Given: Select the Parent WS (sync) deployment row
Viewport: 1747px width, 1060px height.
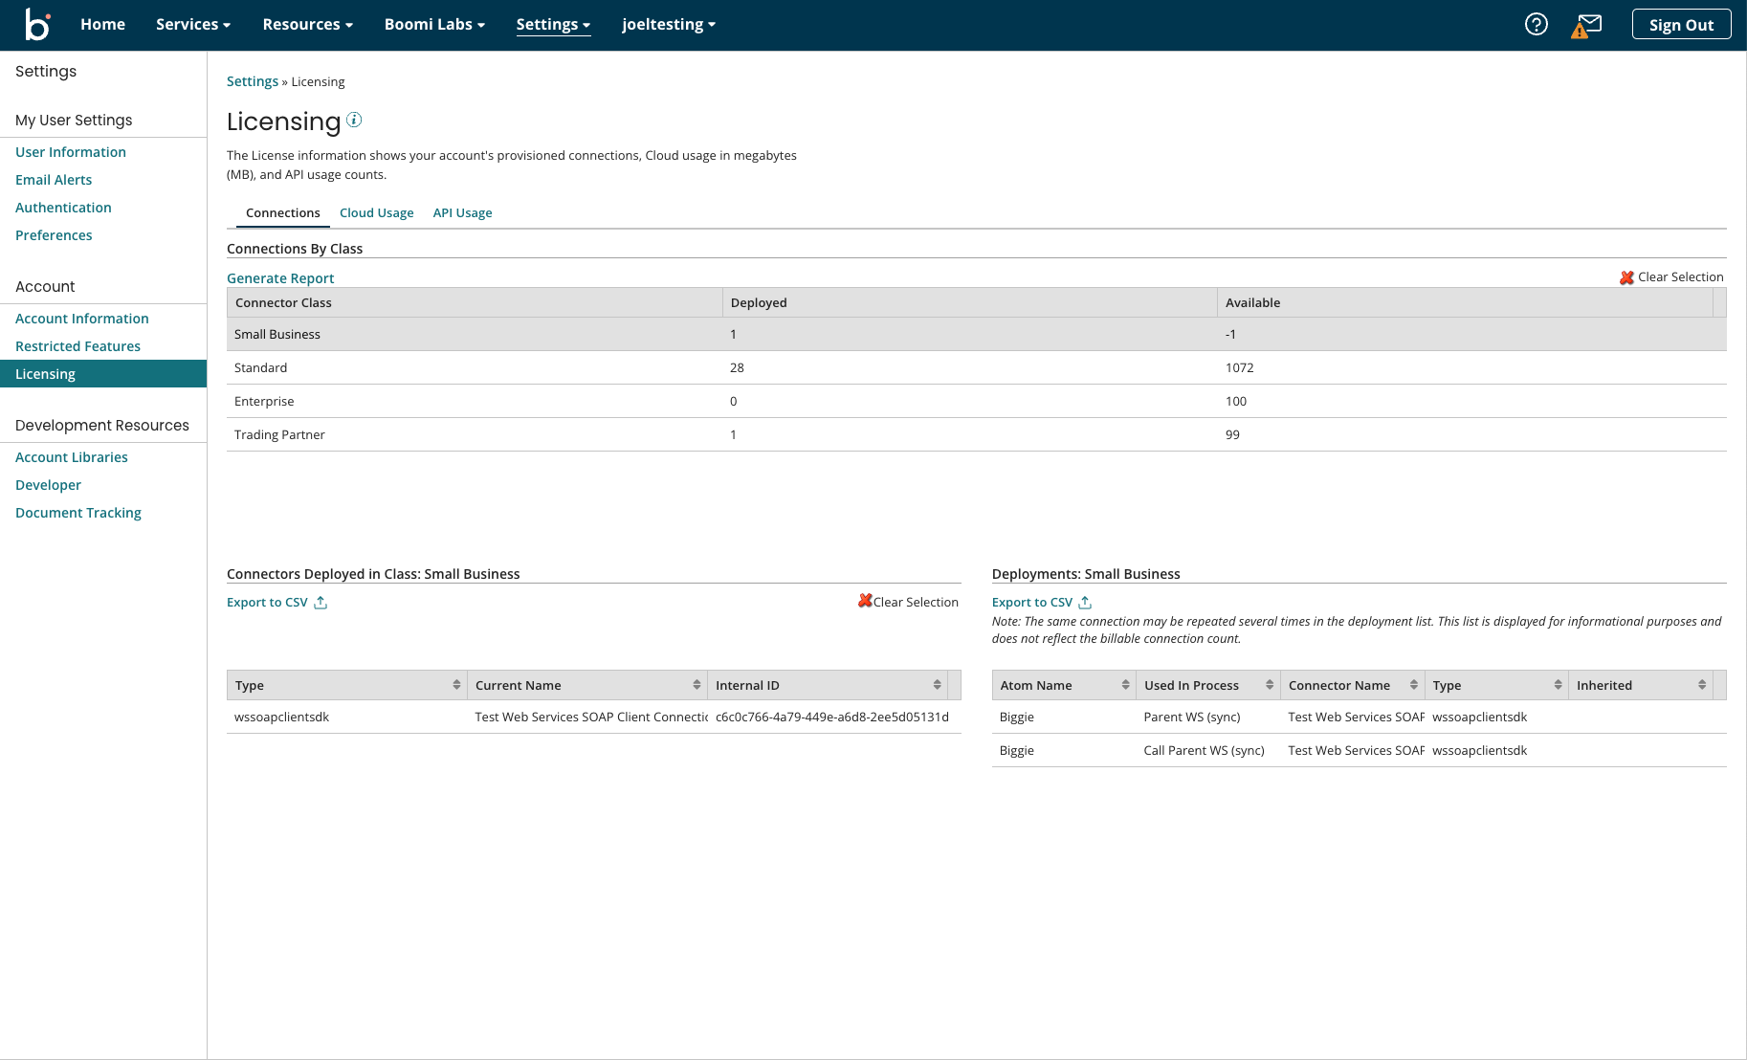Looking at the screenshot, I should coord(1360,717).
